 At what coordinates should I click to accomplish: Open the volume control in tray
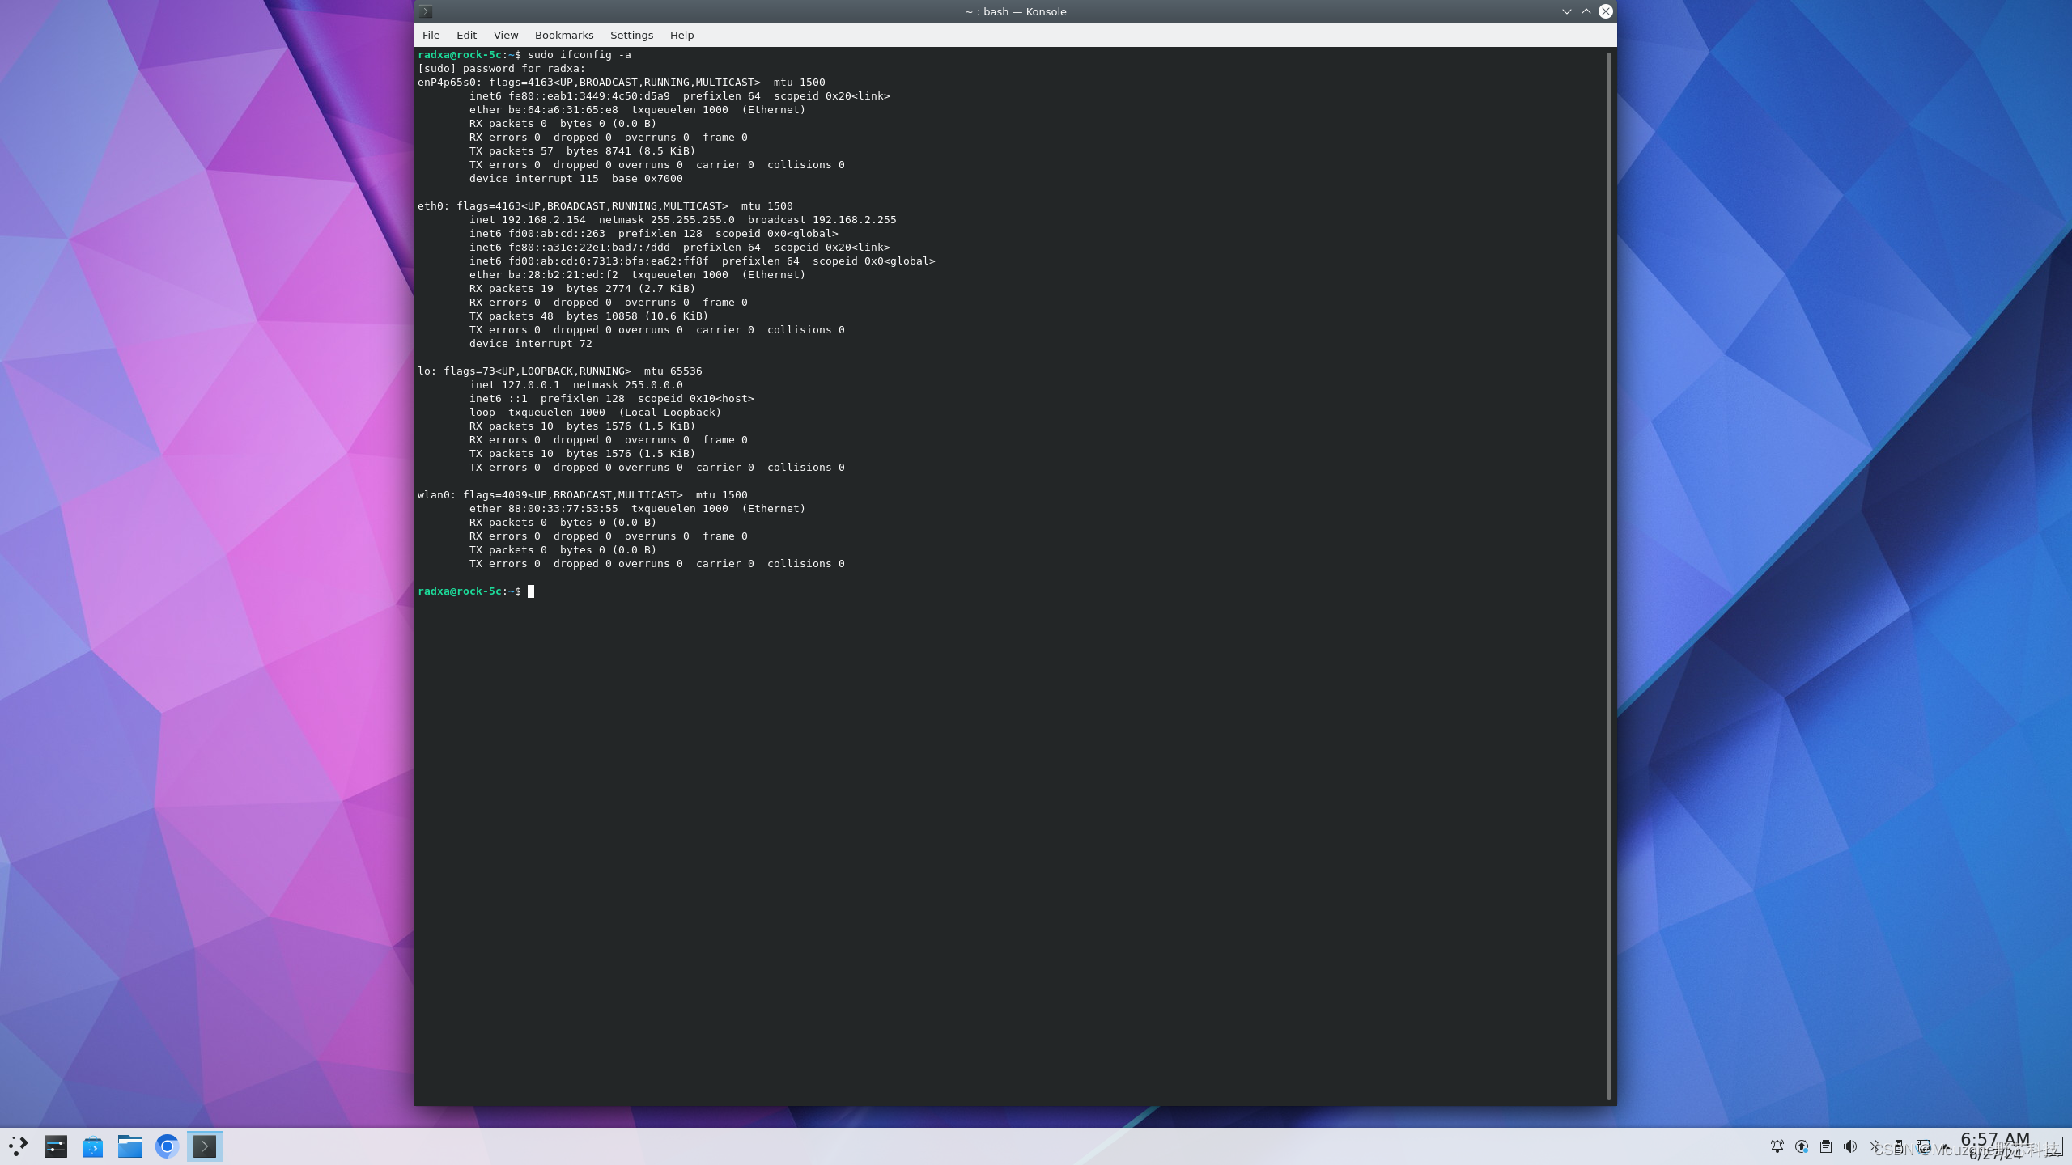[1850, 1146]
